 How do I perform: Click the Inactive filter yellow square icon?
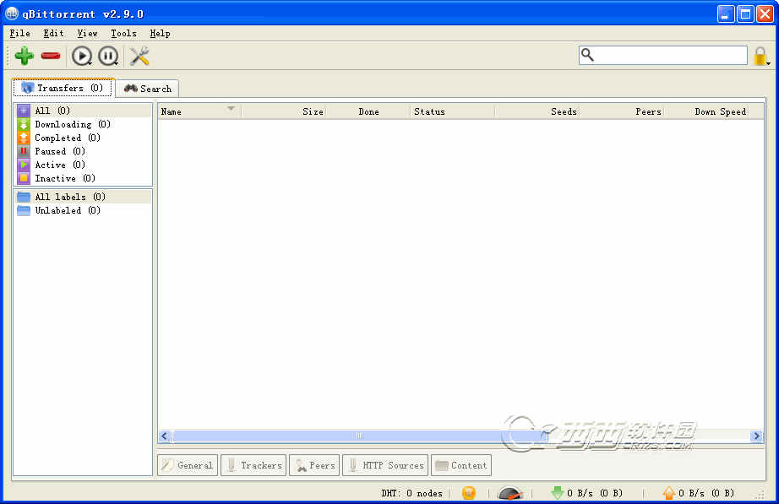pos(24,178)
